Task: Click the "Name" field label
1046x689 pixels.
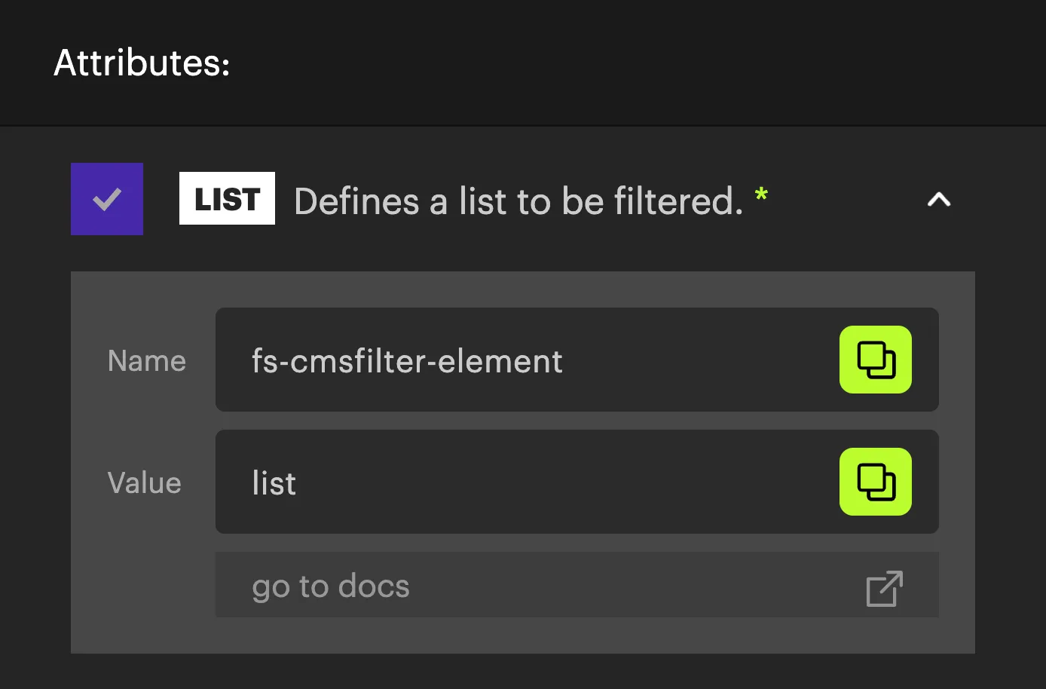Action: 147,361
